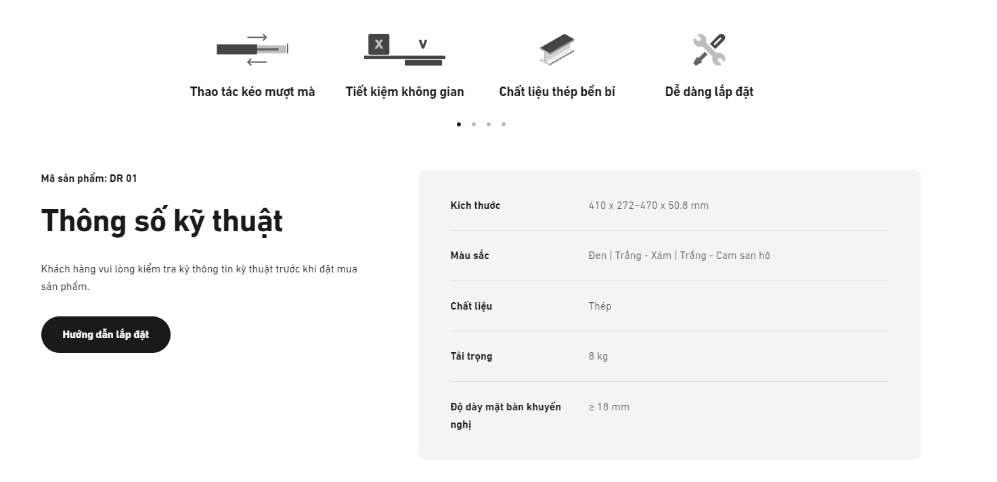Jump to the third carousel dot

(x=489, y=124)
